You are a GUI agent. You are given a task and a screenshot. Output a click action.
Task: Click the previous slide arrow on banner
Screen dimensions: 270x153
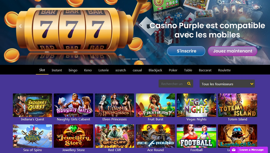(20, 26)
